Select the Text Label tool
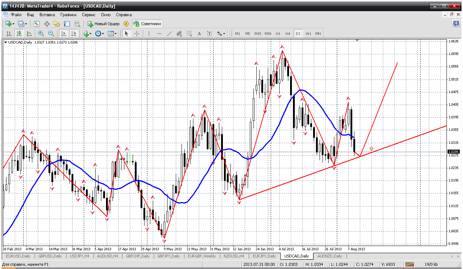The width and height of the screenshot is (463, 269). 210,33
